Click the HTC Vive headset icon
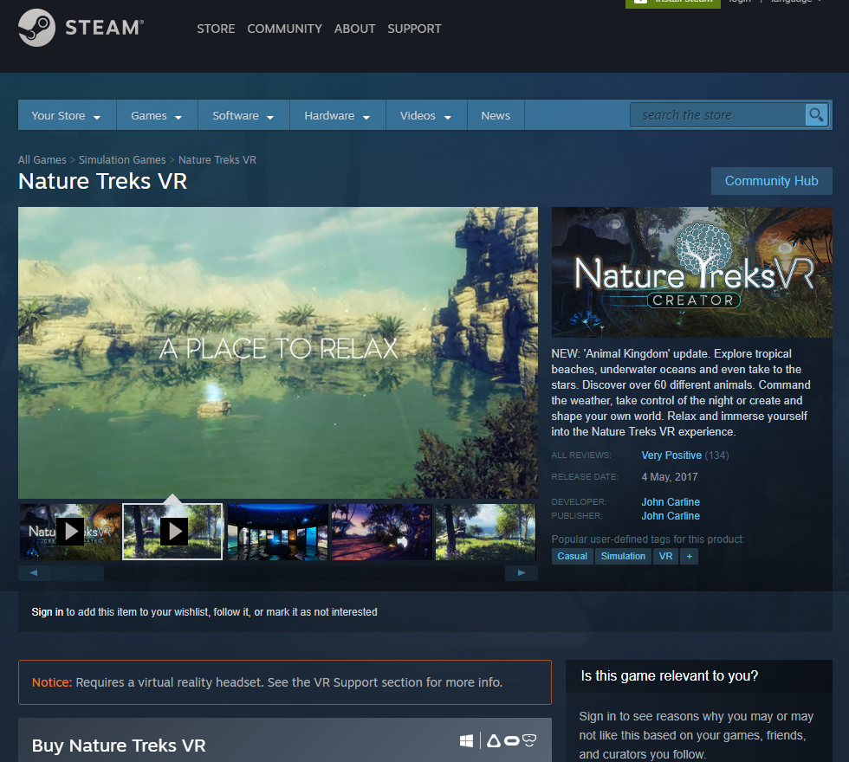 (493, 741)
